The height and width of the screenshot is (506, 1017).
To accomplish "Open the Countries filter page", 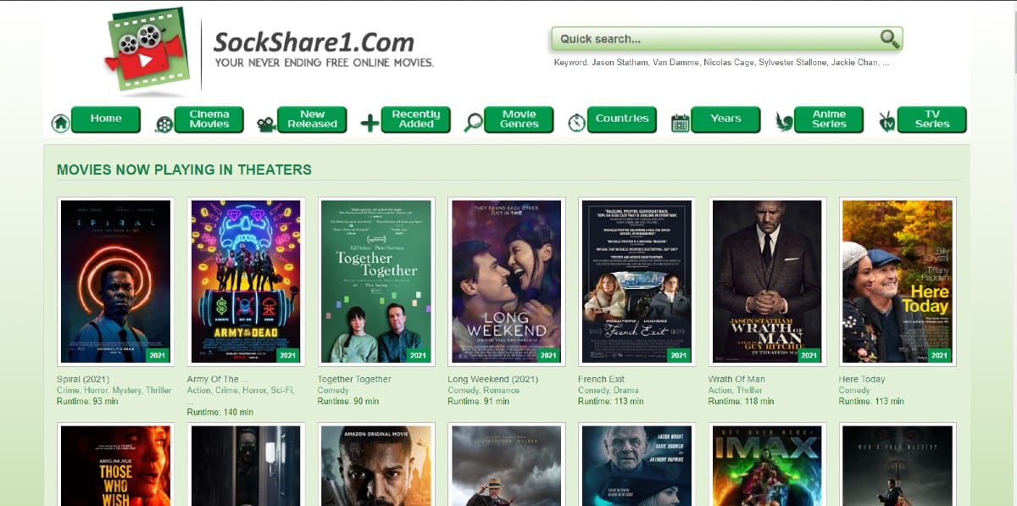I will click(x=622, y=120).
